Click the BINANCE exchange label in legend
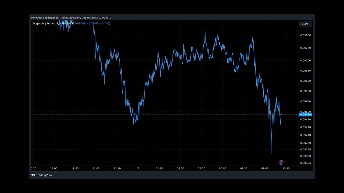 coord(68,24)
